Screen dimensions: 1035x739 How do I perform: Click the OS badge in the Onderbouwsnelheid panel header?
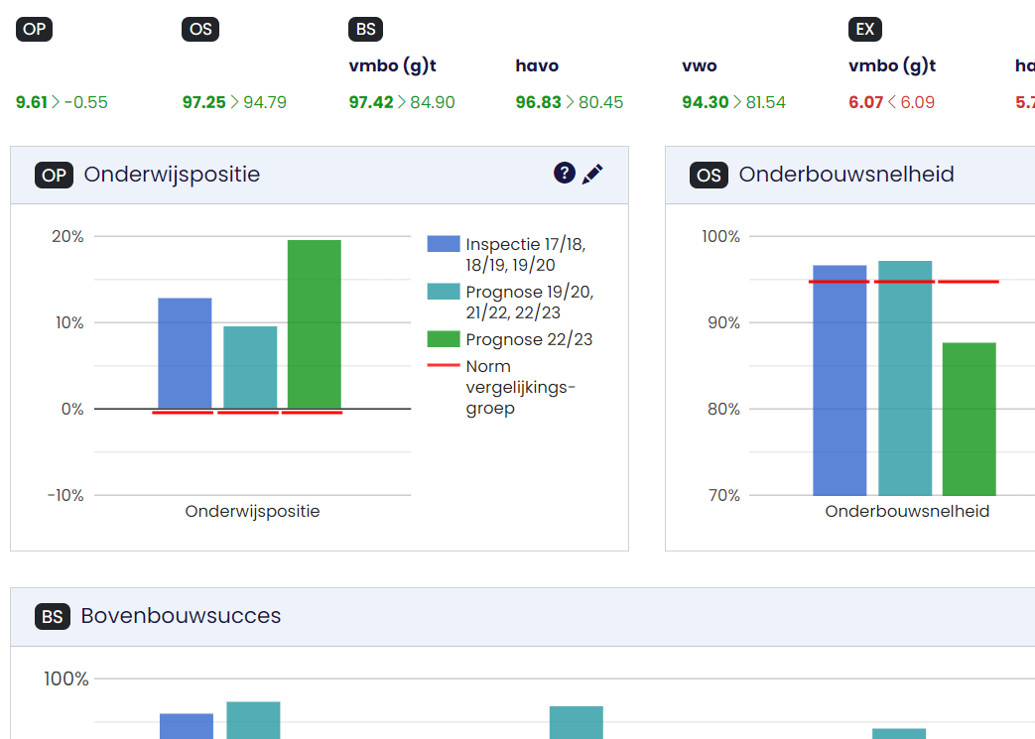point(709,175)
